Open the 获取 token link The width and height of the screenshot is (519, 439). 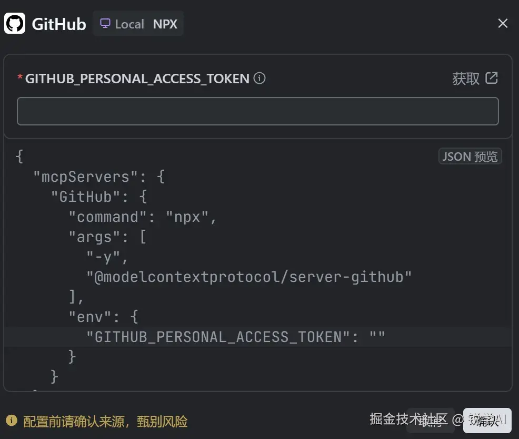point(466,79)
